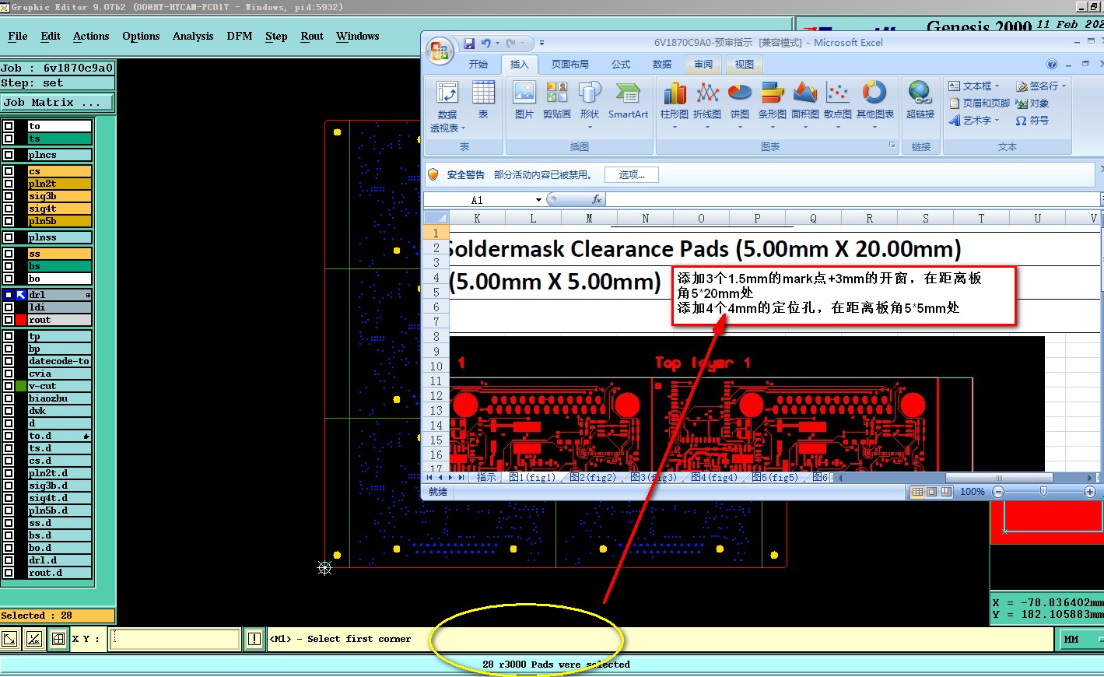Insert a column chart (柱形图)
This screenshot has width=1104, height=677.
click(x=675, y=106)
